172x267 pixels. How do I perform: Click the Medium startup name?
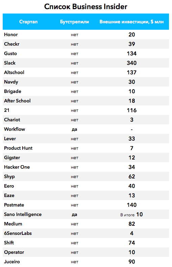coord(13,224)
